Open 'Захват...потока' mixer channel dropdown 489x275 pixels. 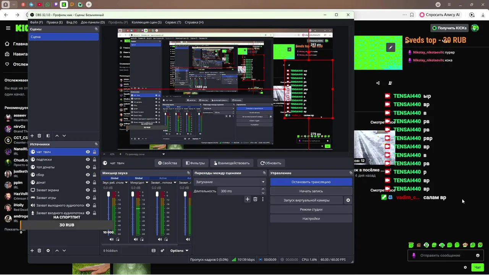coord(175,183)
